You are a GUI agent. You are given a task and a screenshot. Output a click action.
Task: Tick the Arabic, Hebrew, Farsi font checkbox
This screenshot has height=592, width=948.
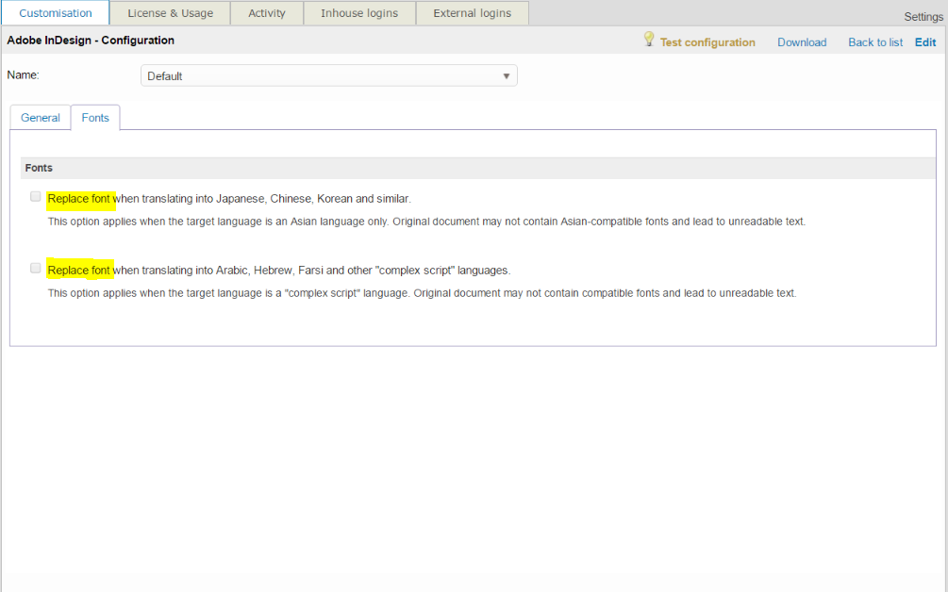[x=36, y=269]
